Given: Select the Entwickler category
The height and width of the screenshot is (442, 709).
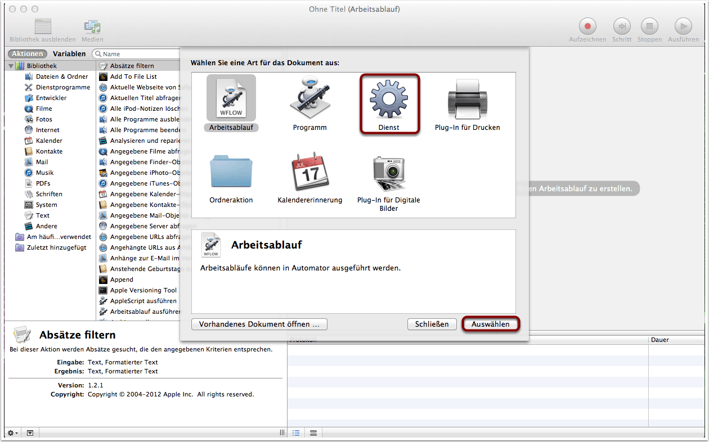Looking at the screenshot, I should 51,98.
